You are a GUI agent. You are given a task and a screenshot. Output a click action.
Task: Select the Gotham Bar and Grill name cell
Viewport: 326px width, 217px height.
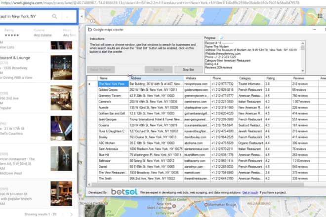pos(113,113)
